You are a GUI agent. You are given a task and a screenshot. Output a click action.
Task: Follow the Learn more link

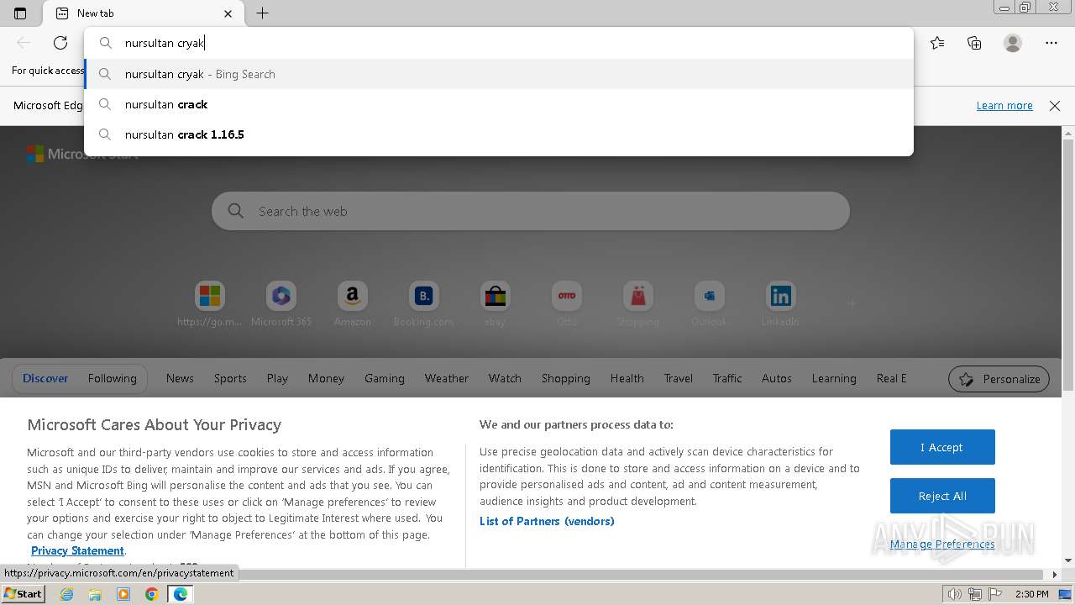[x=1004, y=106]
